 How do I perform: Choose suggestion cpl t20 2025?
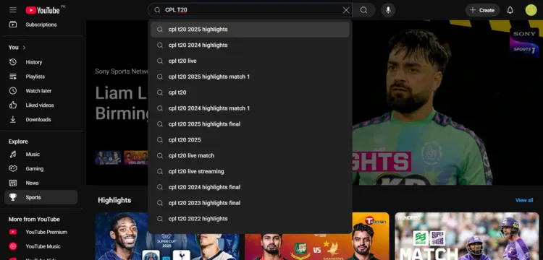250,140
